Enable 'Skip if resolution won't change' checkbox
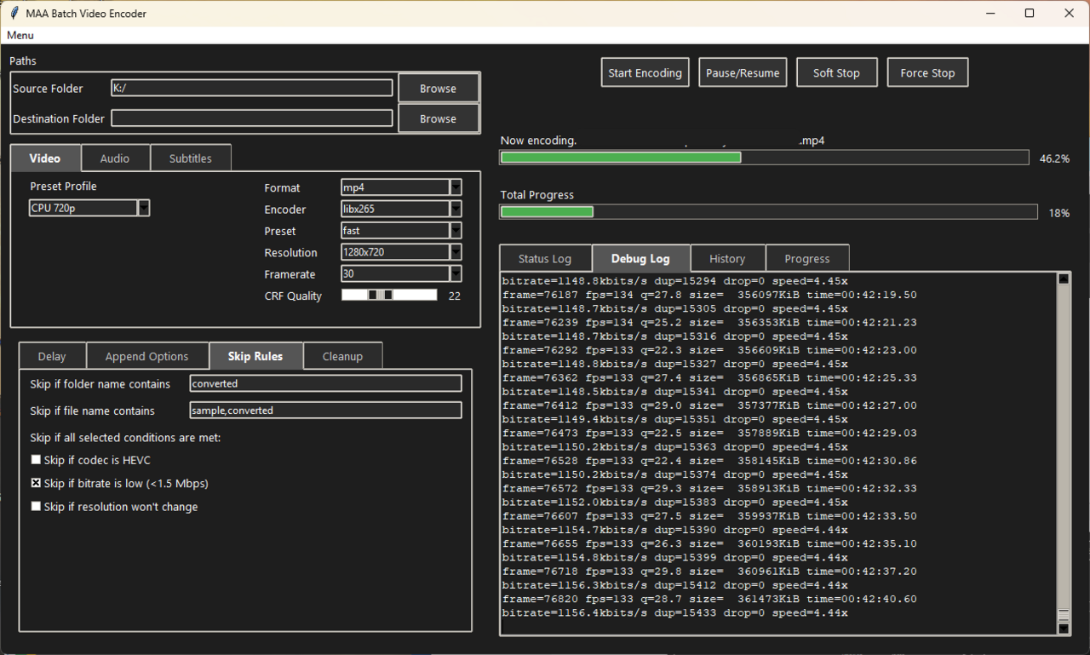 click(x=36, y=506)
